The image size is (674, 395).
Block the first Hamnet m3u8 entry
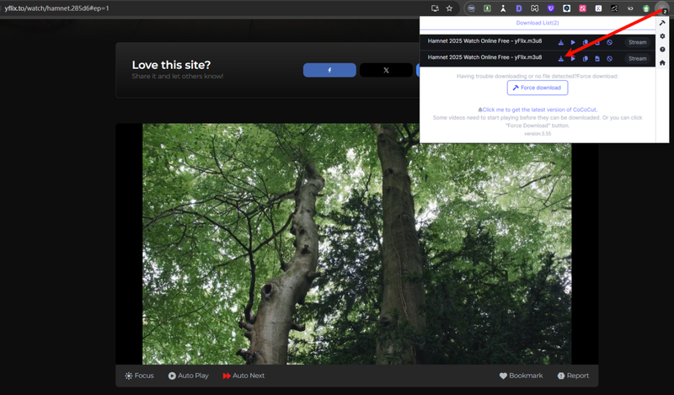tap(609, 42)
